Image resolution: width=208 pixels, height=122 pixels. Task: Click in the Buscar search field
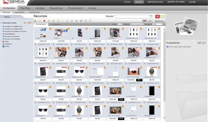[x=132, y=16]
